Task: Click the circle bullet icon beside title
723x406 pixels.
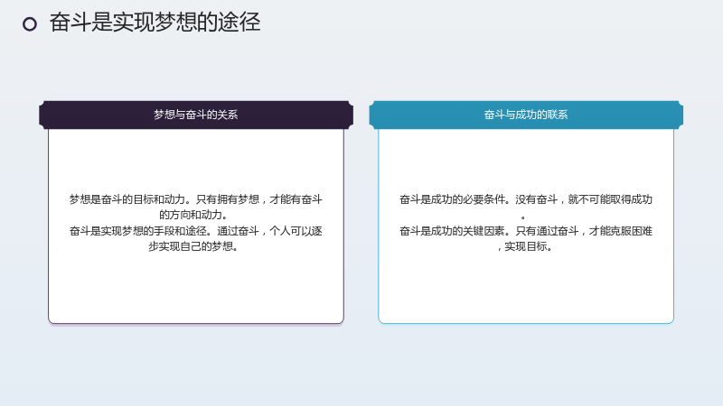Action: pyautogui.click(x=30, y=24)
